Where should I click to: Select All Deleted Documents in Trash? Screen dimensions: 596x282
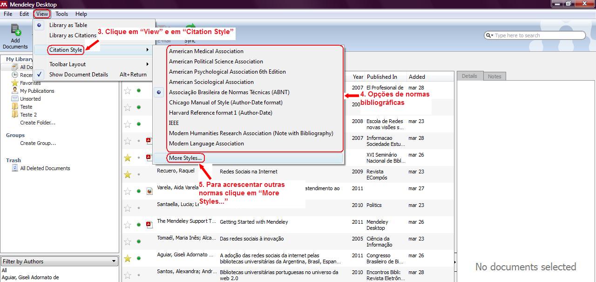coord(45,168)
